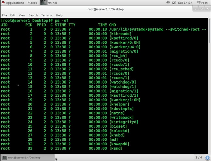Click the [khelper] process entry

coord(119,104)
